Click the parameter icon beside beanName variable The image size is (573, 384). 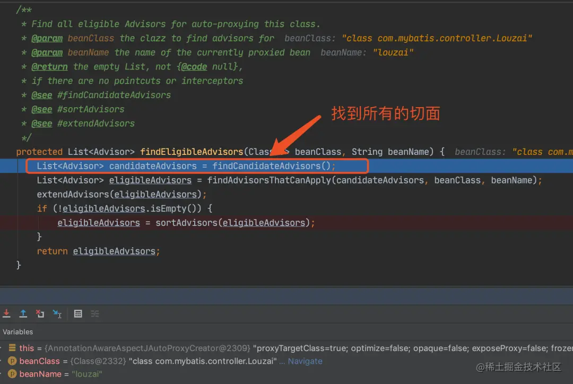[x=12, y=374]
